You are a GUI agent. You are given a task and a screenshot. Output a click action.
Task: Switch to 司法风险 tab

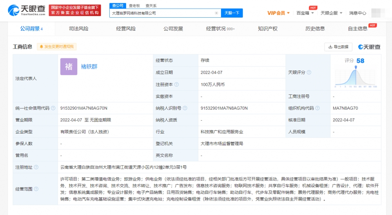[x=78, y=29]
